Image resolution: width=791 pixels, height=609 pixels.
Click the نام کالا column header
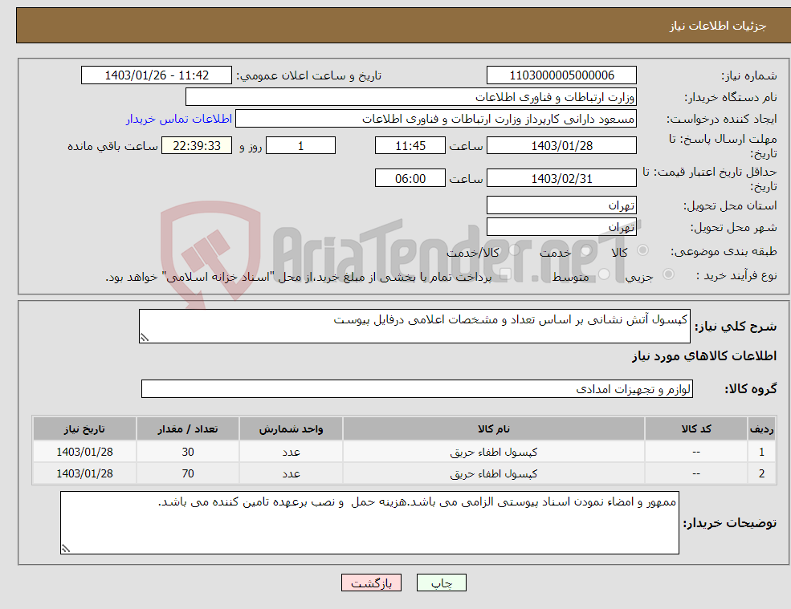494,429
